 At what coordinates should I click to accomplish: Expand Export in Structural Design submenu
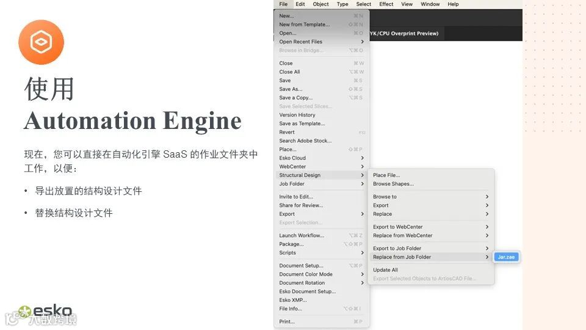point(431,205)
